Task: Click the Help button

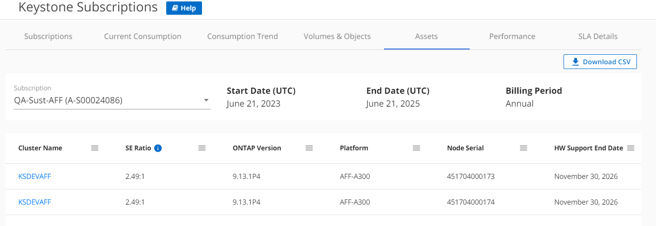Action: 184,8
